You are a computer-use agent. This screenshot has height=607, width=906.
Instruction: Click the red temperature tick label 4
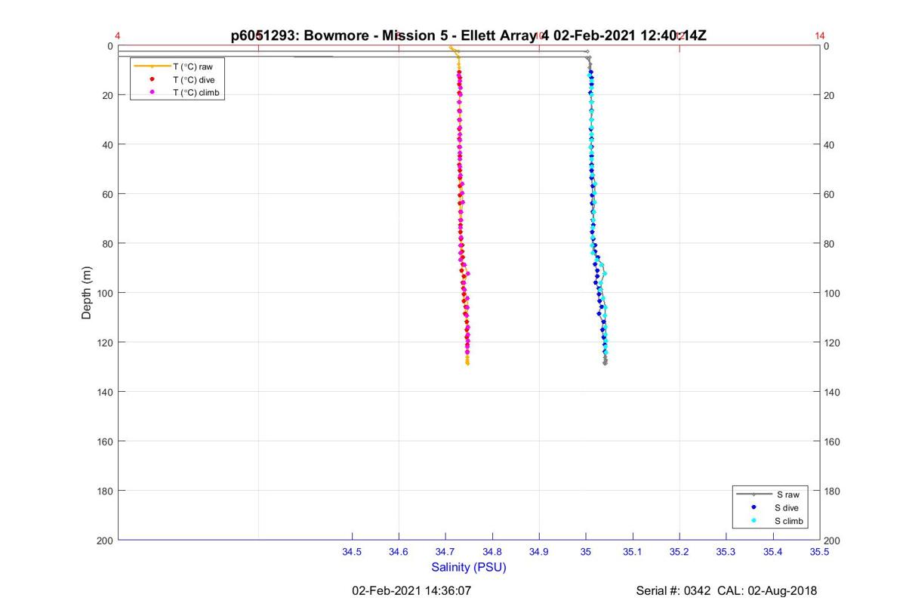coord(118,35)
